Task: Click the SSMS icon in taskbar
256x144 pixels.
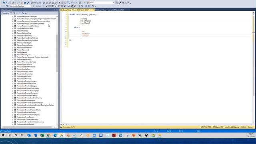Action: pos(62,135)
